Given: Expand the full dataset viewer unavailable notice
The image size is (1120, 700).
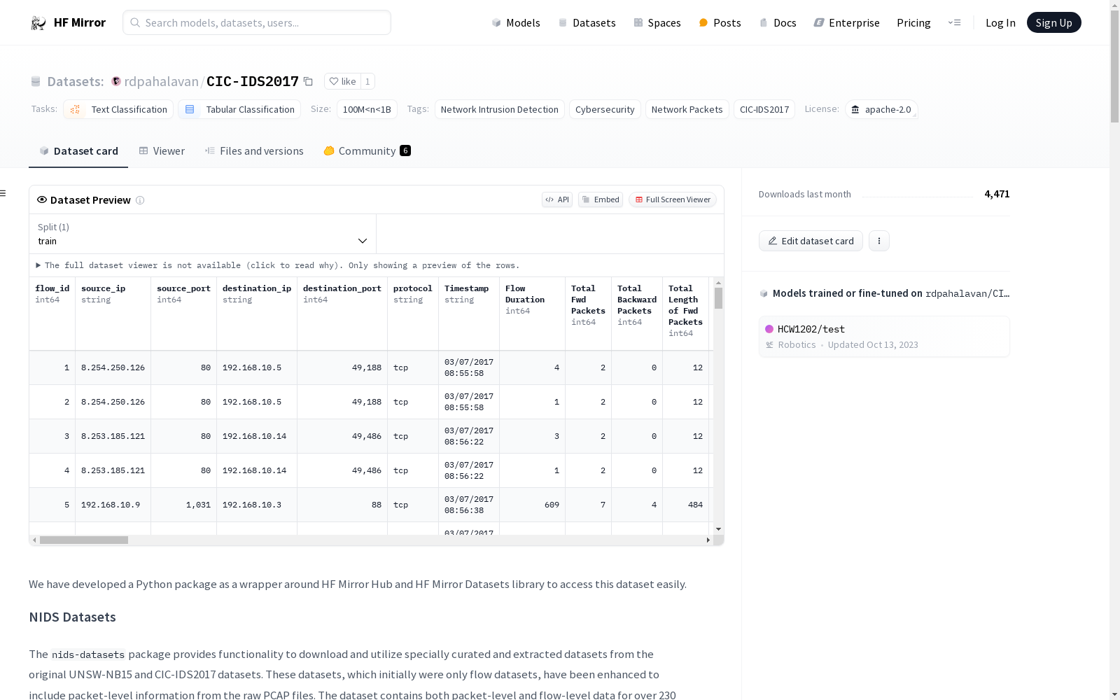Looking at the screenshot, I should click(x=278, y=265).
